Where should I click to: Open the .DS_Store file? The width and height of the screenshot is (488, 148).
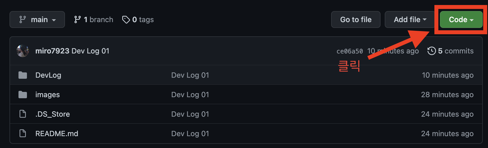(53, 114)
